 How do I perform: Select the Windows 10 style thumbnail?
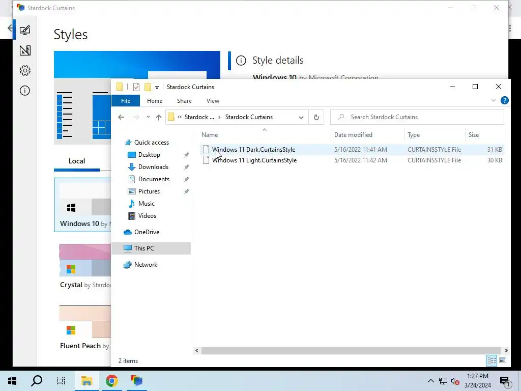82,205
